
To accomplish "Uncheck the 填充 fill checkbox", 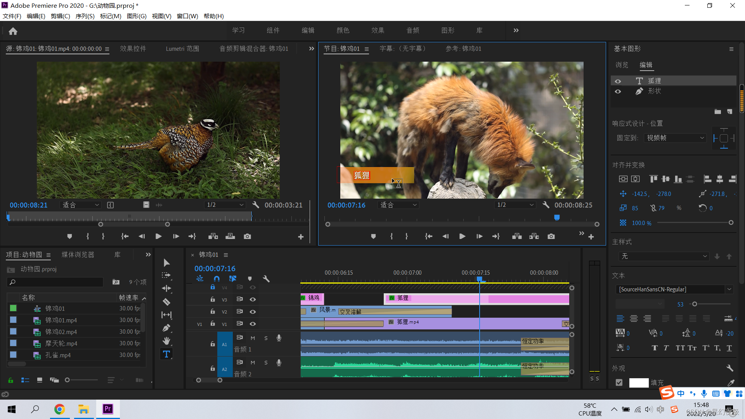I will pyautogui.click(x=619, y=383).
